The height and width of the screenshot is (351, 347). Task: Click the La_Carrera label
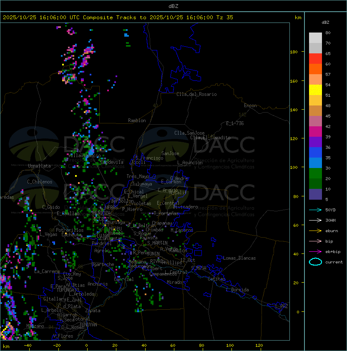coord(47,271)
